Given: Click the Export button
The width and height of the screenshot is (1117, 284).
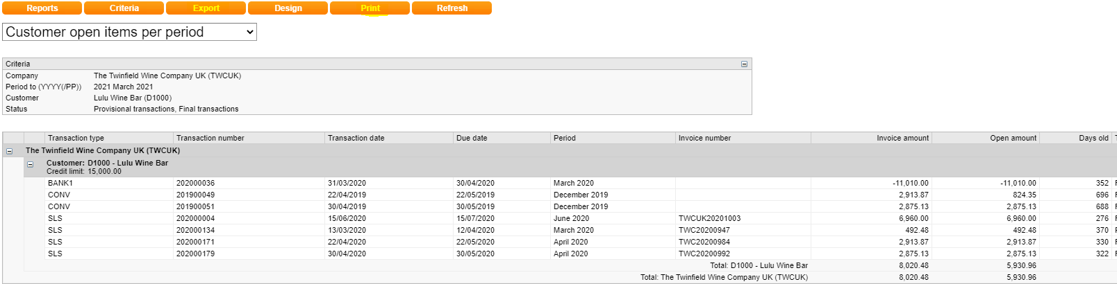Looking at the screenshot, I should point(206,8).
